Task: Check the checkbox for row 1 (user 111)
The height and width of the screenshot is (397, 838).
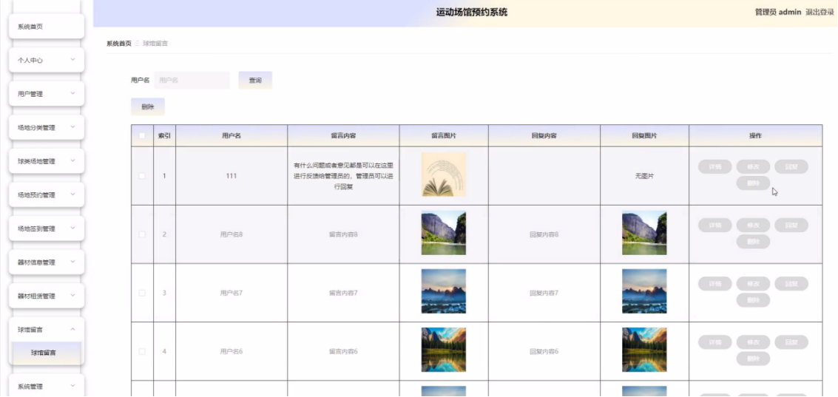Action: point(142,176)
